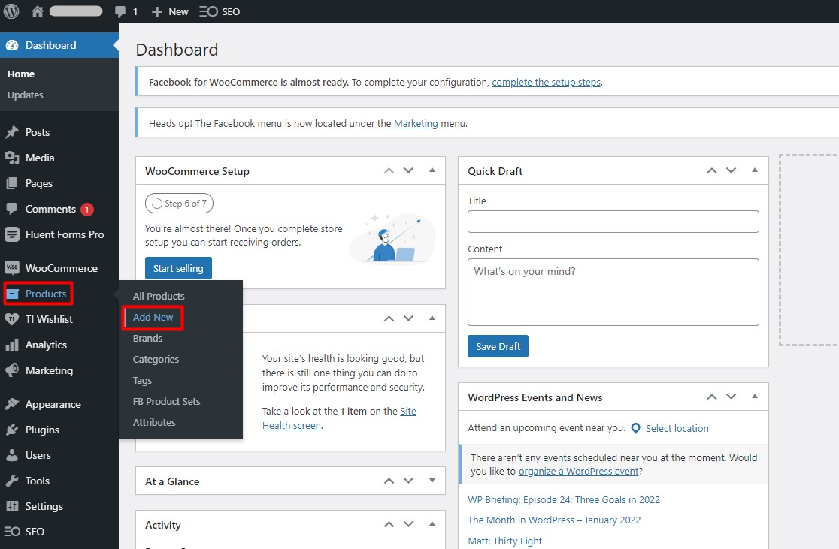
Task: Open Home under Dashboard menu
Action: click(x=21, y=74)
